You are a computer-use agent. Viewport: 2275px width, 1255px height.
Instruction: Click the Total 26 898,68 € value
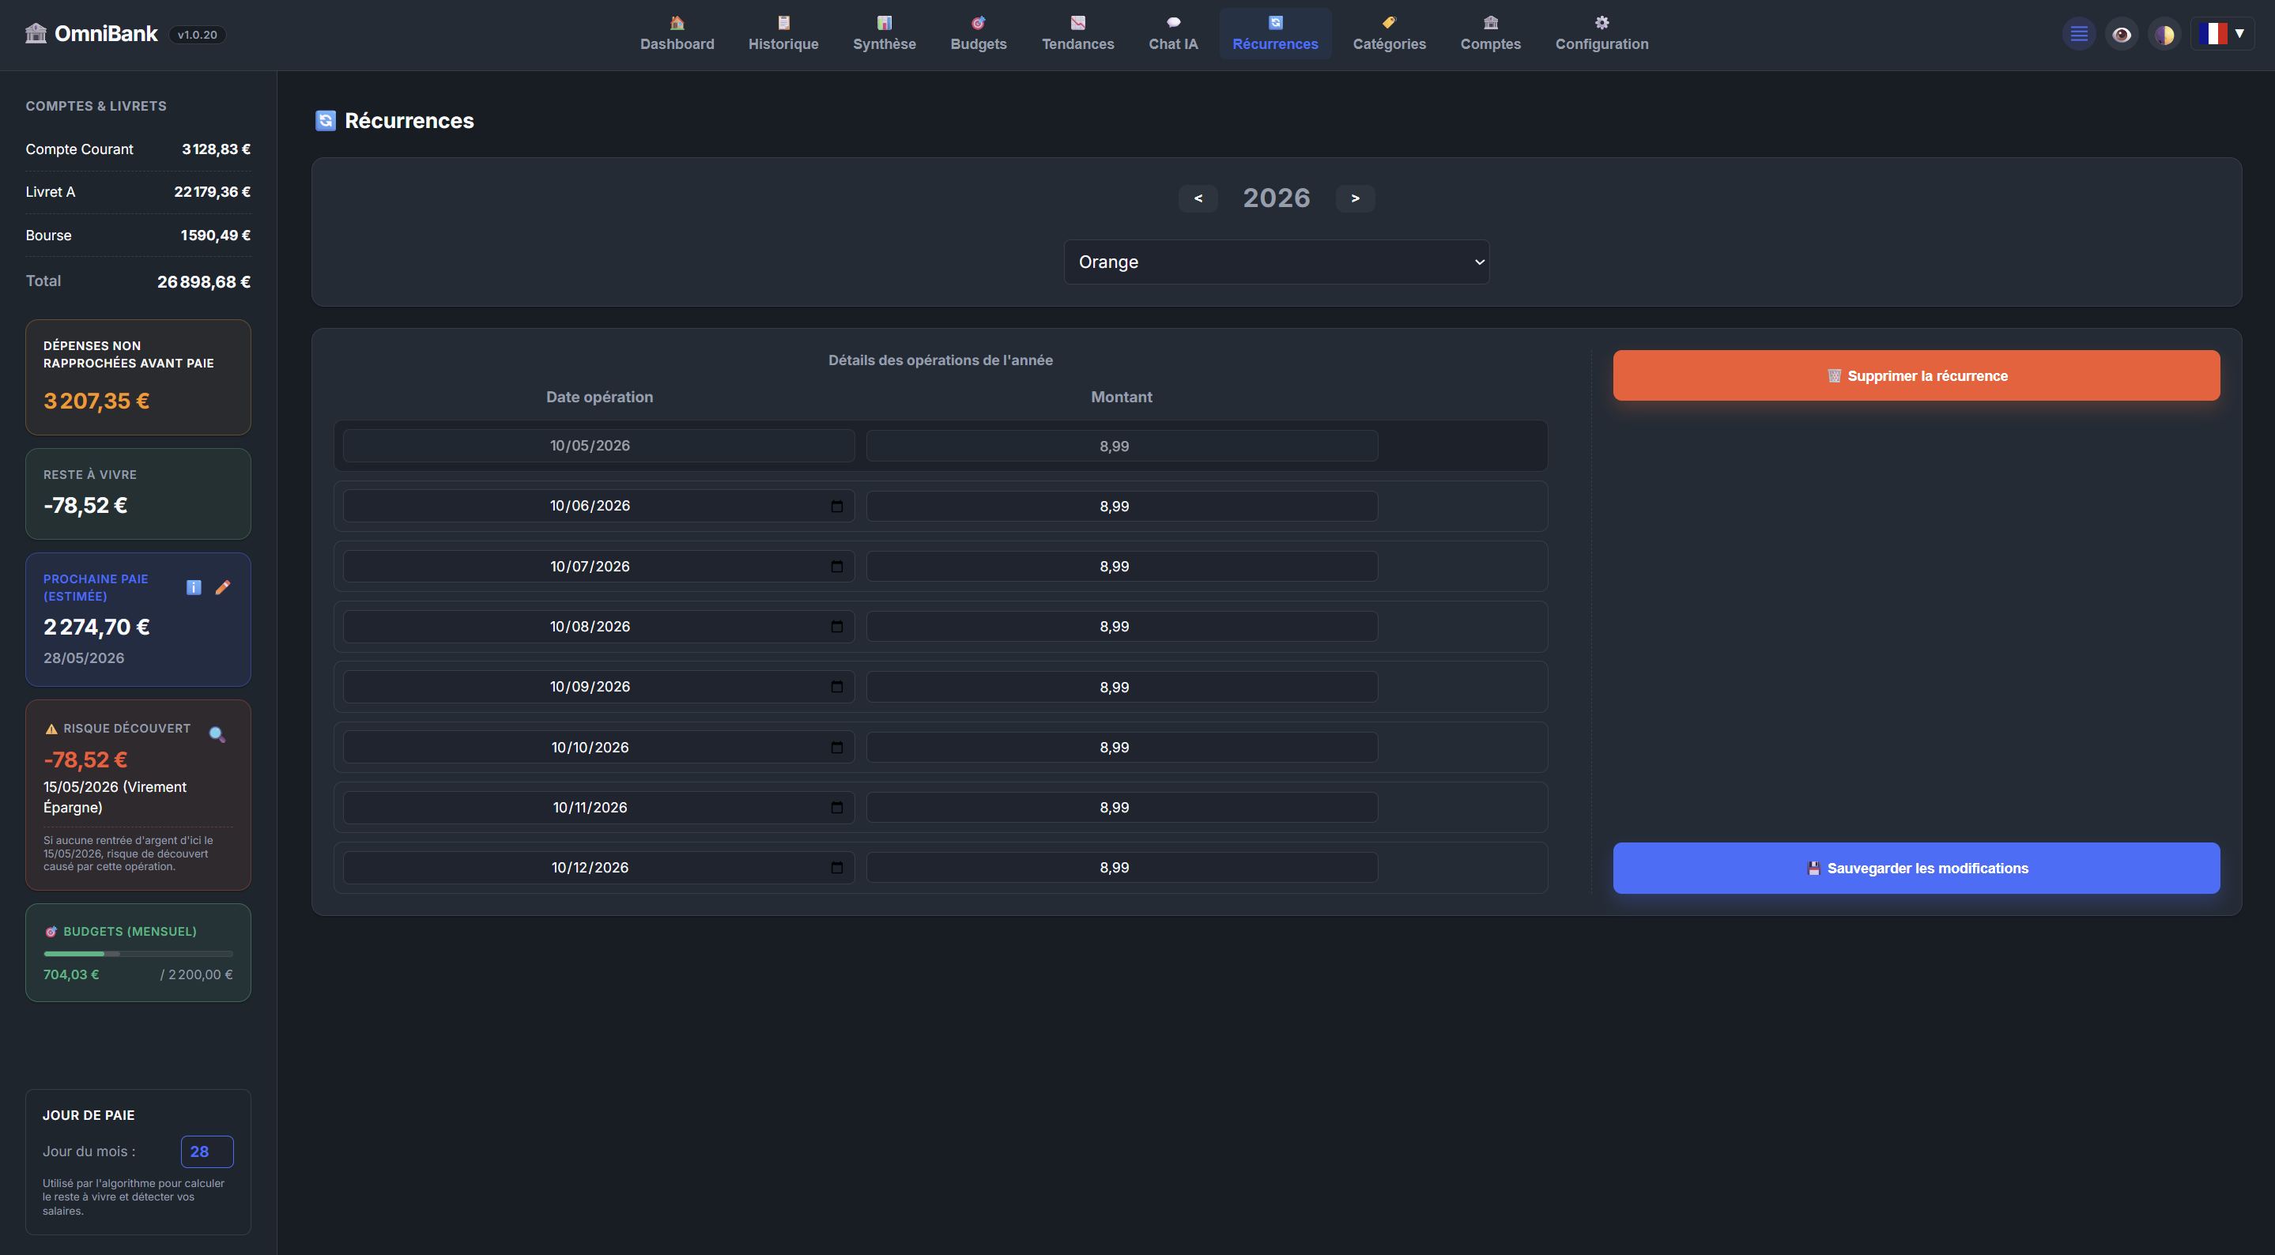pyautogui.click(x=204, y=281)
